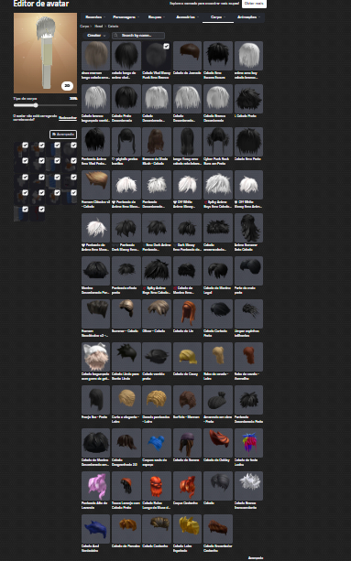The width and height of the screenshot is (351, 561).
Task: Go to the Head breadcrumb link
Action: (x=98, y=27)
